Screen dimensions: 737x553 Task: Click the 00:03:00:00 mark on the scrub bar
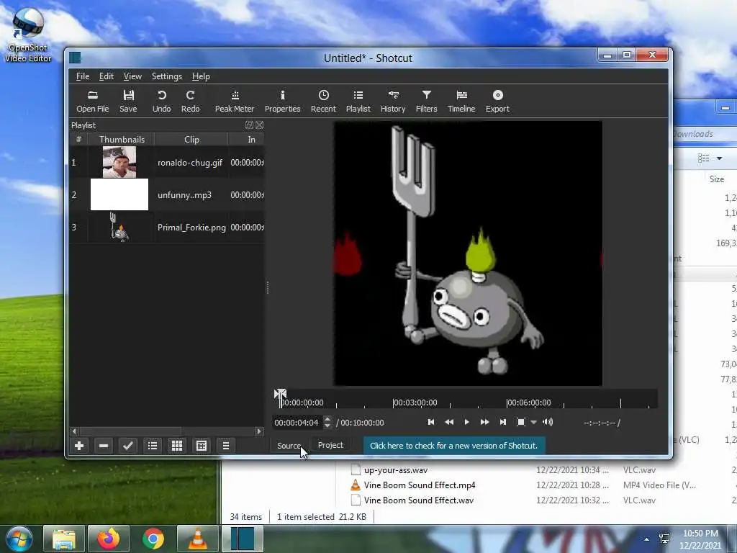[415, 403]
